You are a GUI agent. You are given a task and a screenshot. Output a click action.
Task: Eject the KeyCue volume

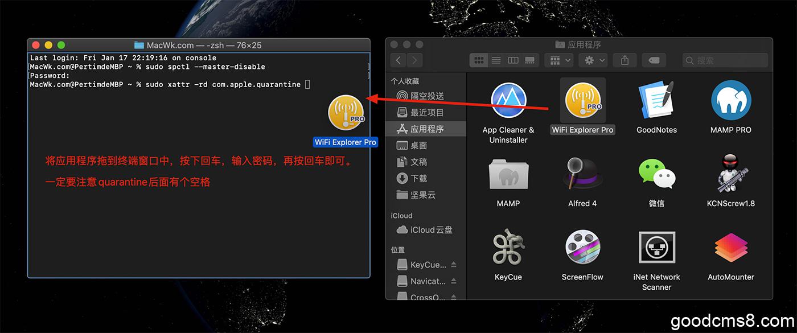click(x=454, y=265)
